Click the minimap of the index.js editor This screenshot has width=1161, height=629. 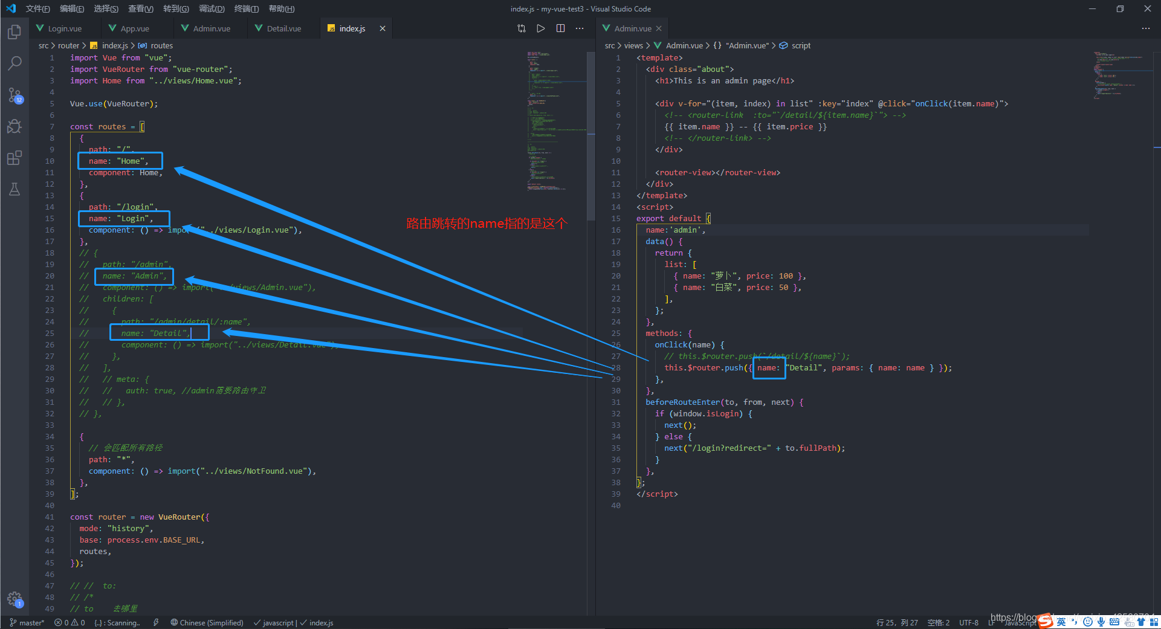556,121
